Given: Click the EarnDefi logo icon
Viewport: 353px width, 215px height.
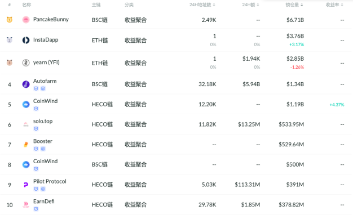Looking at the screenshot, I should tap(26, 205).
